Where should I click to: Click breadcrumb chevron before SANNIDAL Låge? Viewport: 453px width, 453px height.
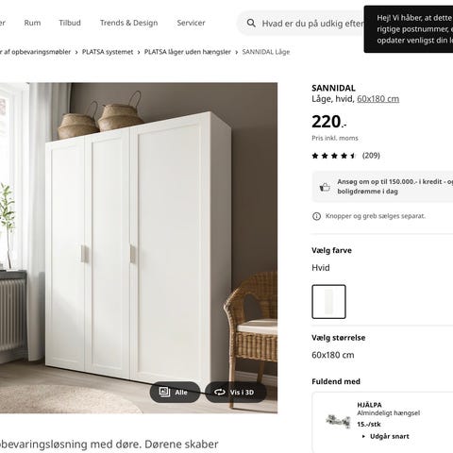(237, 52)
